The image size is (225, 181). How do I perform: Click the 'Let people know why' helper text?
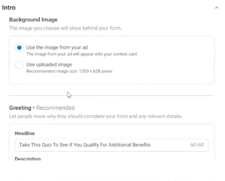coord(96,116)
